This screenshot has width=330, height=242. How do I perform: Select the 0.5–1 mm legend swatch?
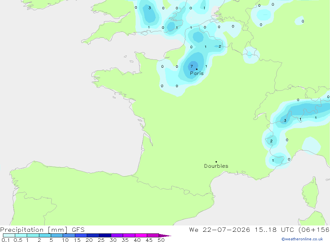tap(21, 235)
